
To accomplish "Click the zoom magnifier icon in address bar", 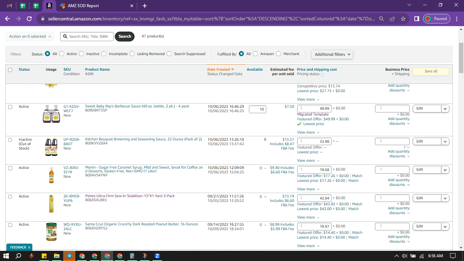I will [381, 19].
